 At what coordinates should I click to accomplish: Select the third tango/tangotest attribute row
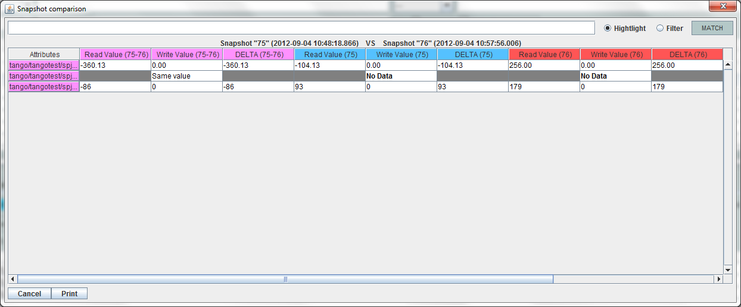click(44, 87)
